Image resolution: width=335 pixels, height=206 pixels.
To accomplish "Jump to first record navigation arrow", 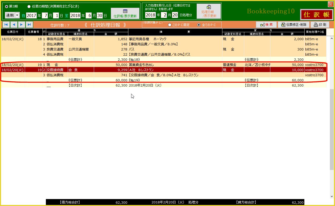I will click(x=6, y=25).
